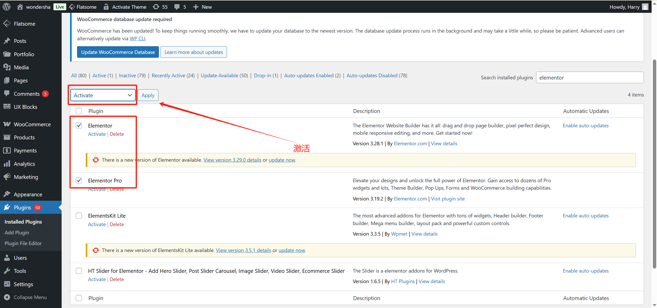Screen dimensions: 657x308
Task: Open the Appearance menu in the sidebar
Action: tap(28, 194)
